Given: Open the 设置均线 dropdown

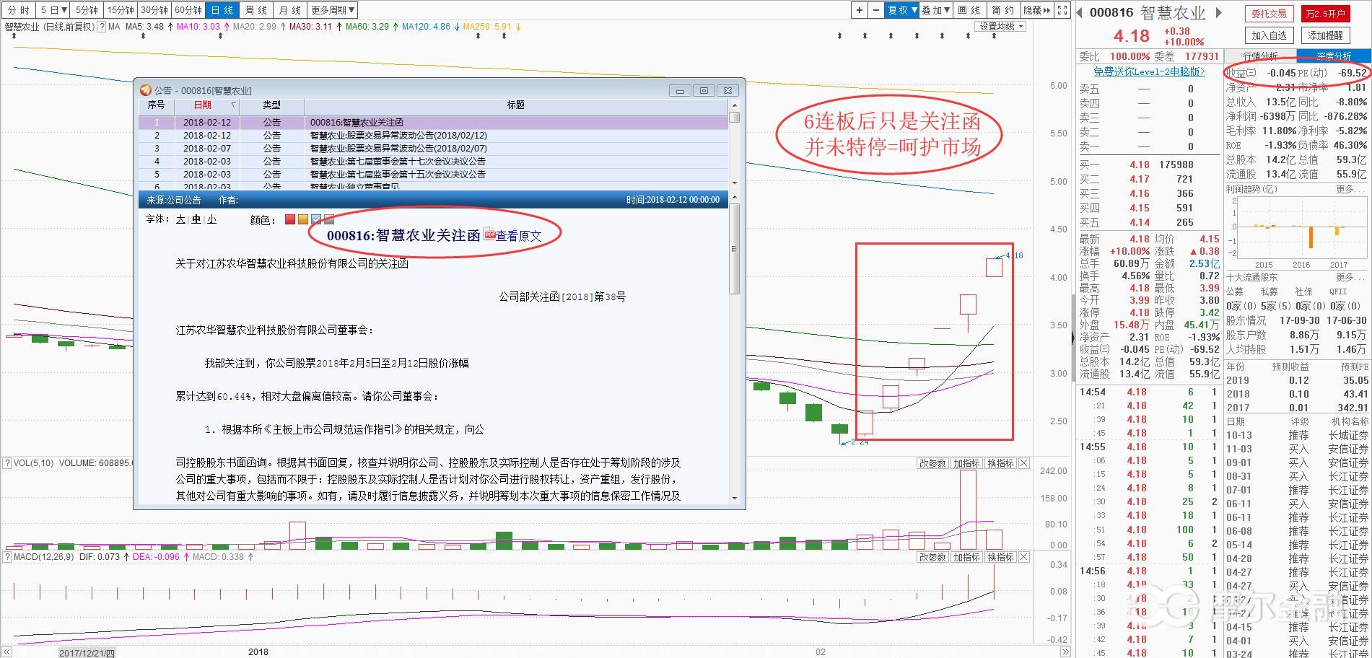Looking at the screenshot, I should tap(1001, 27).
